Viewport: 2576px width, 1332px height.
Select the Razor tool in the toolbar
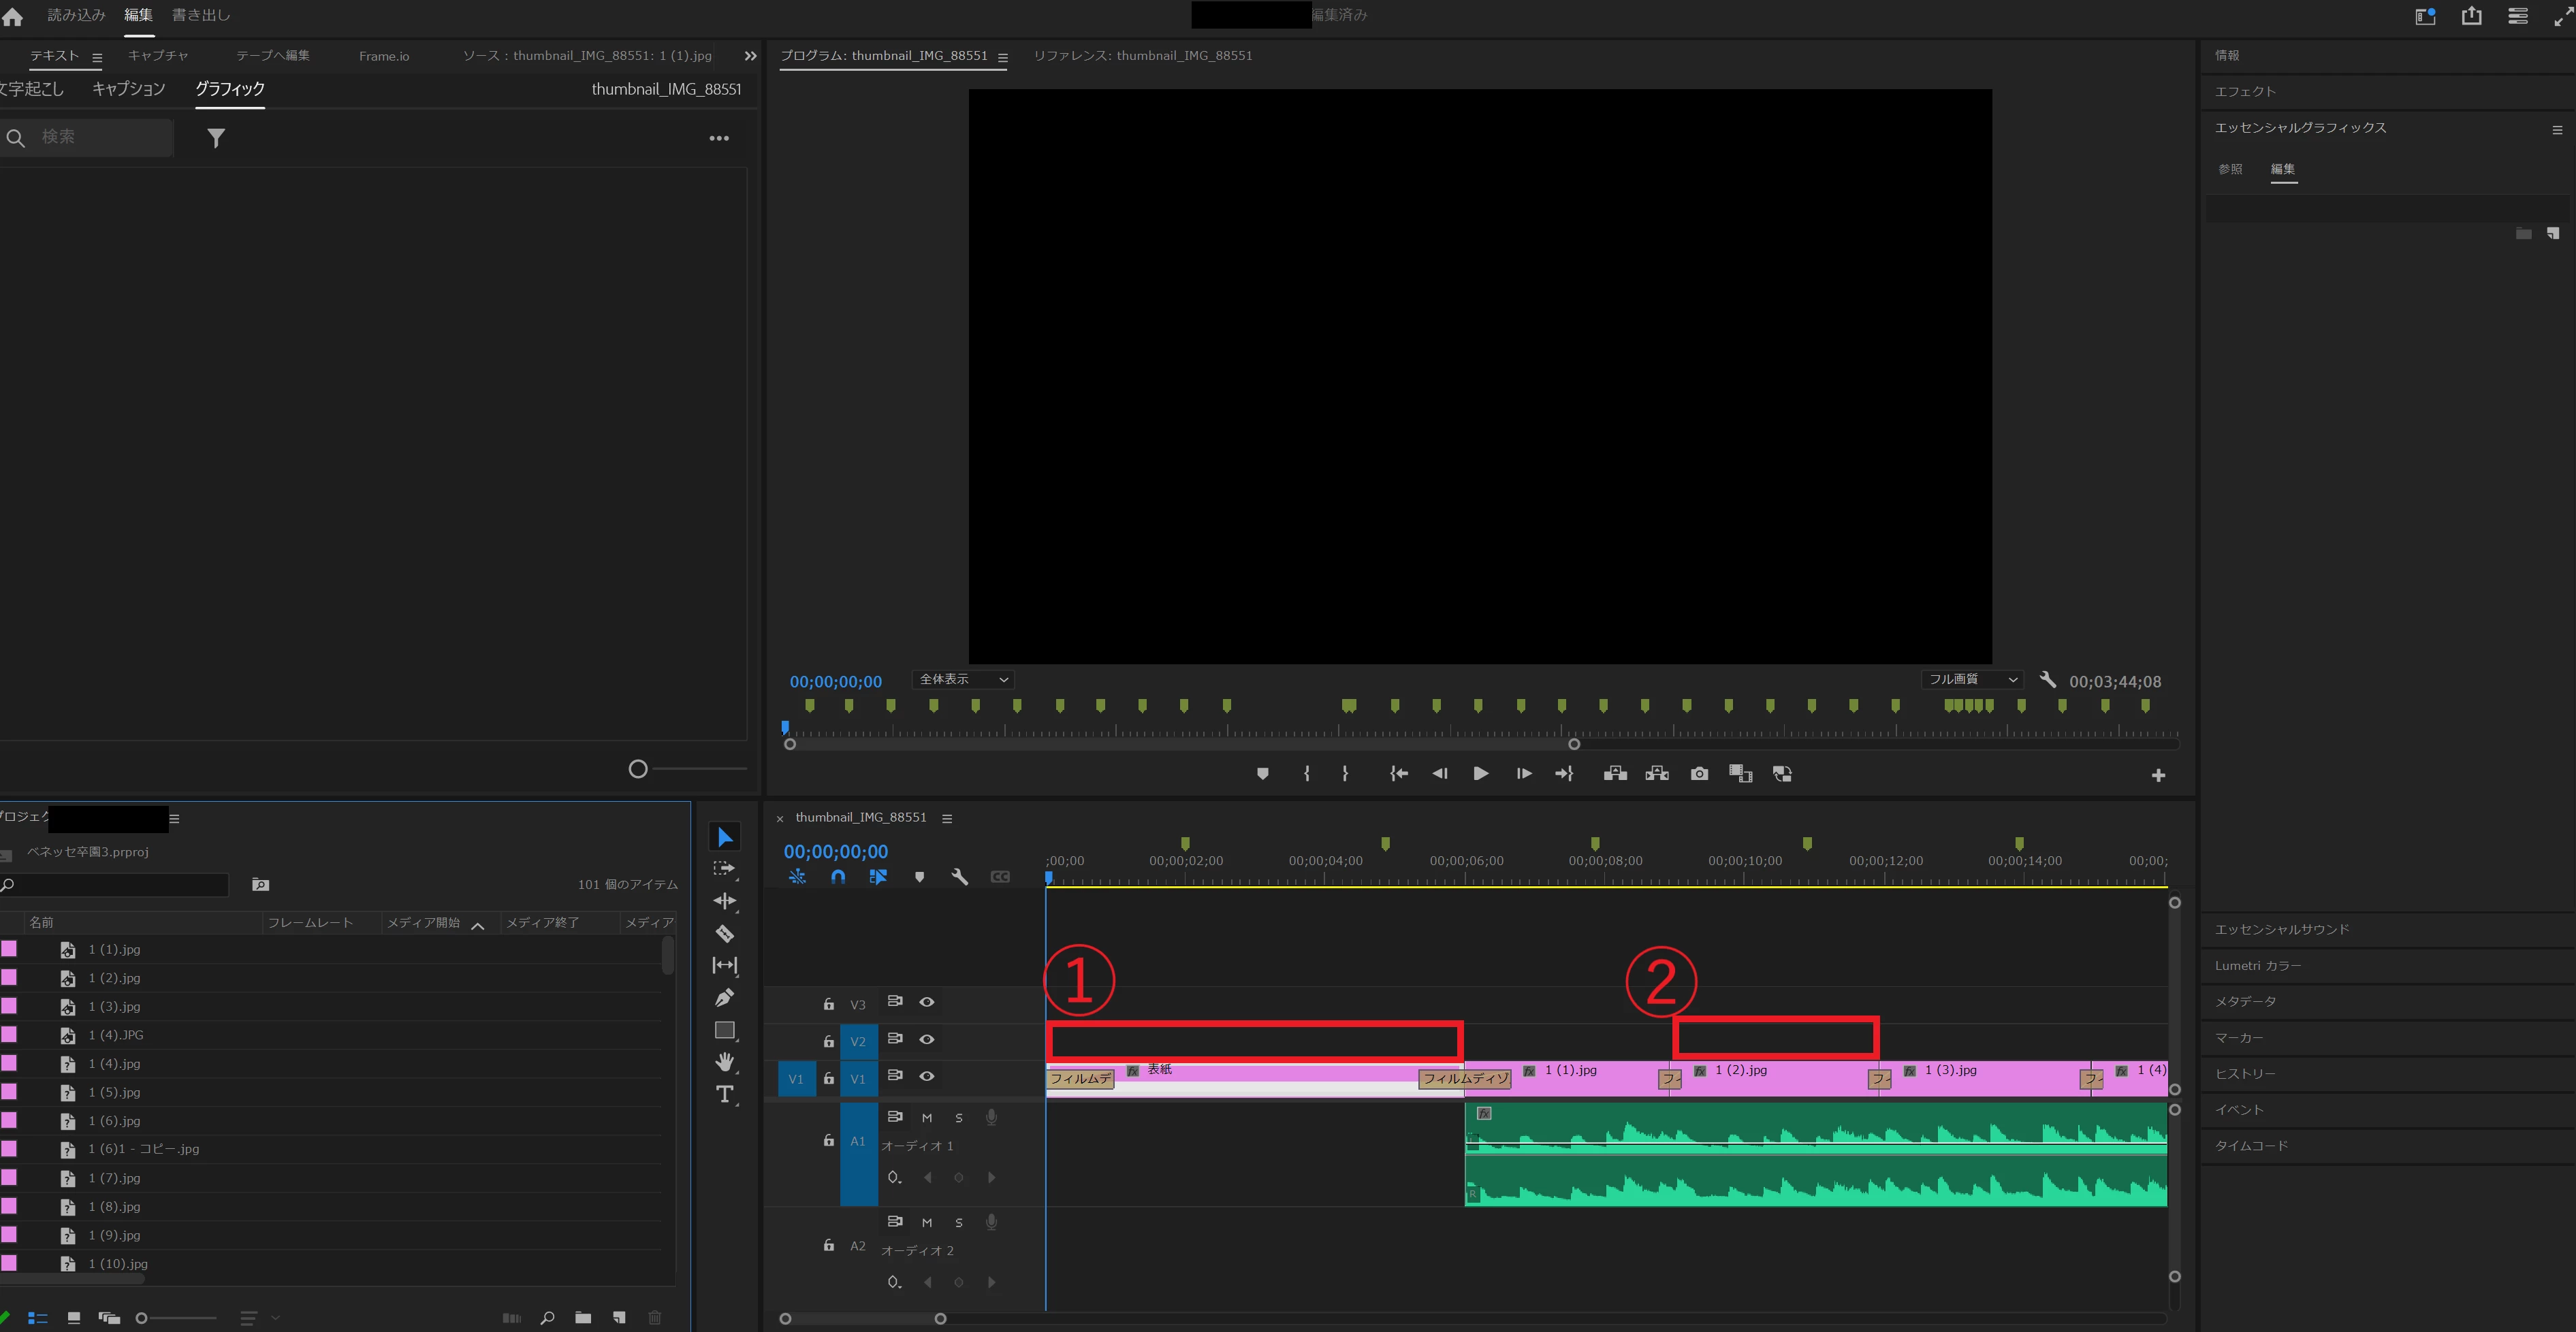(x=725, y=933)
